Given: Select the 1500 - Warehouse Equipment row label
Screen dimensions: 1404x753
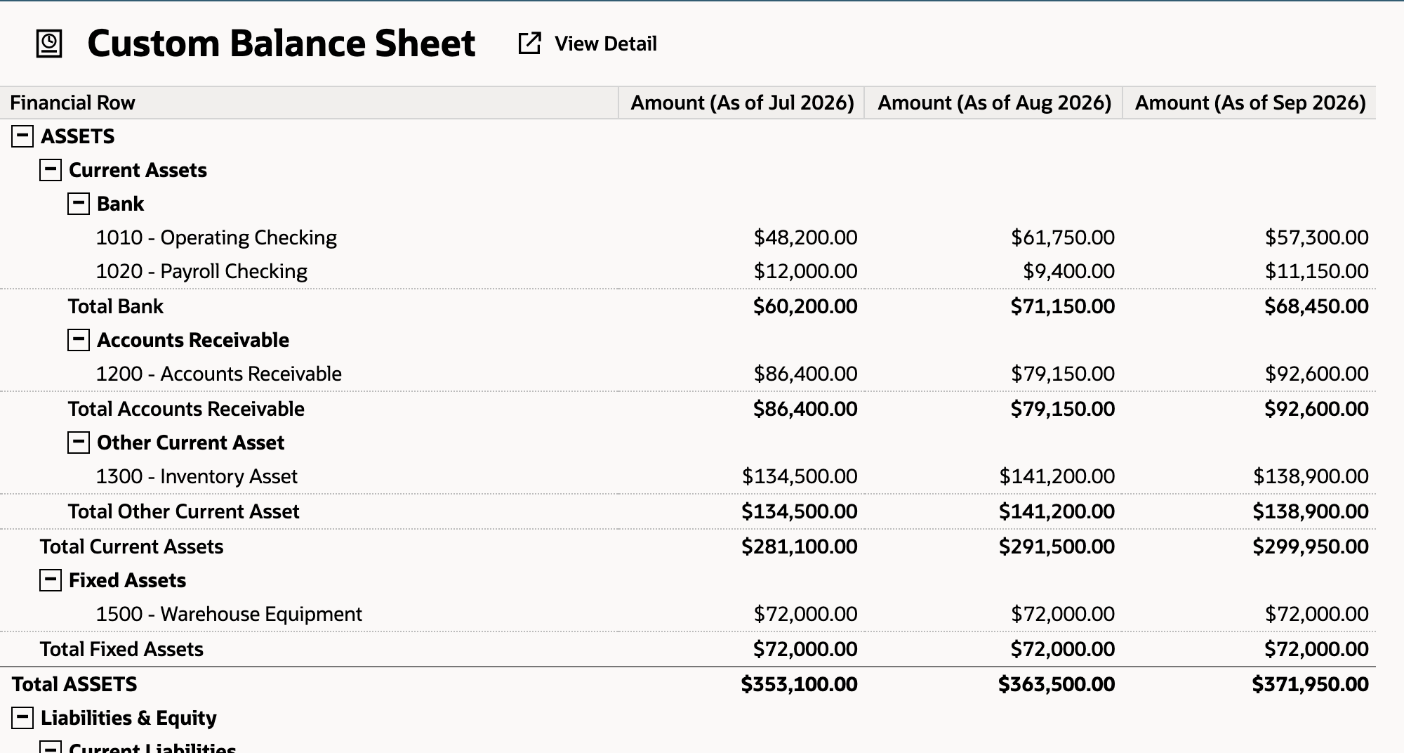Looking at the screenshot, I should 229,614.
